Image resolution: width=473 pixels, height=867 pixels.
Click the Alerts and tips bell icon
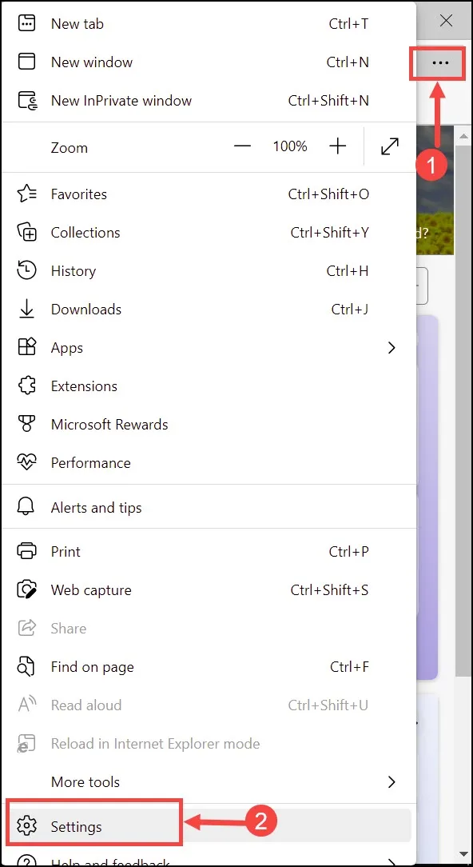26,508
